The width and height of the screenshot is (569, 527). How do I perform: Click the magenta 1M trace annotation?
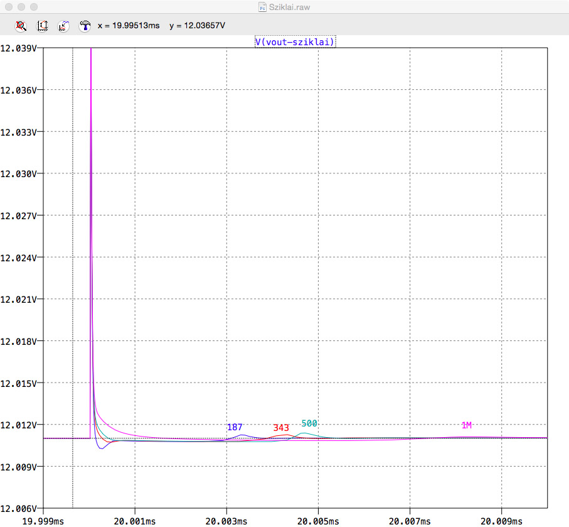(467, 425)
